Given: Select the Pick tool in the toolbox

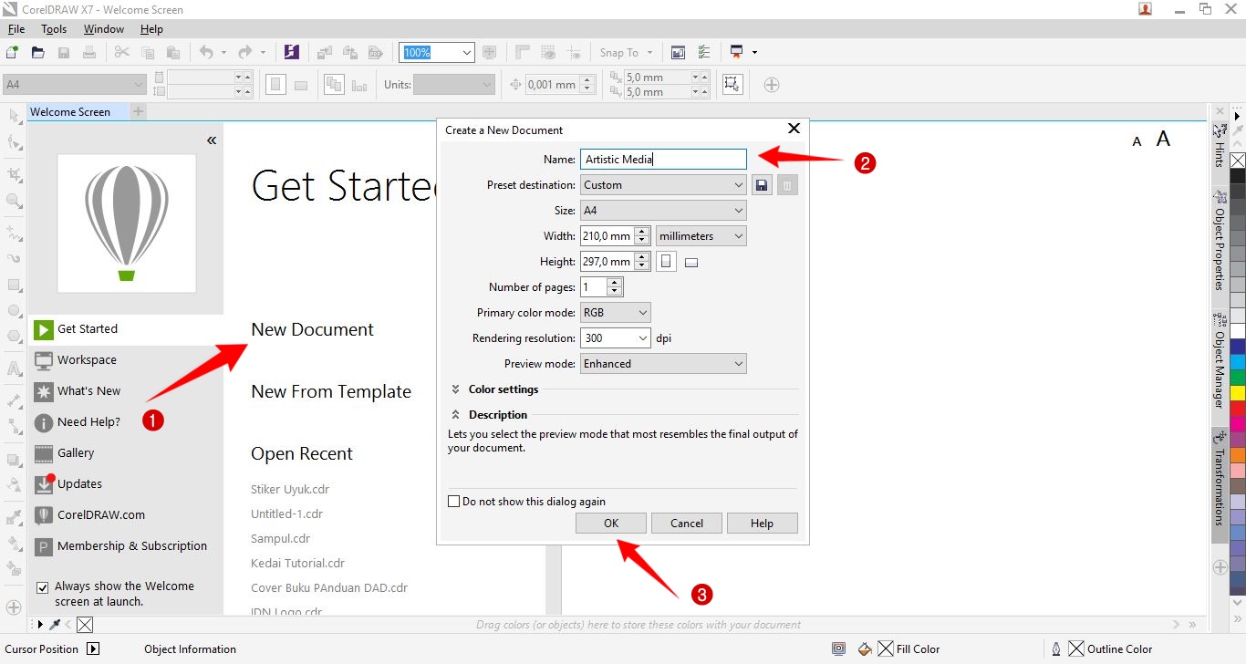Looking at the screenshot, I should coord(14,116).
